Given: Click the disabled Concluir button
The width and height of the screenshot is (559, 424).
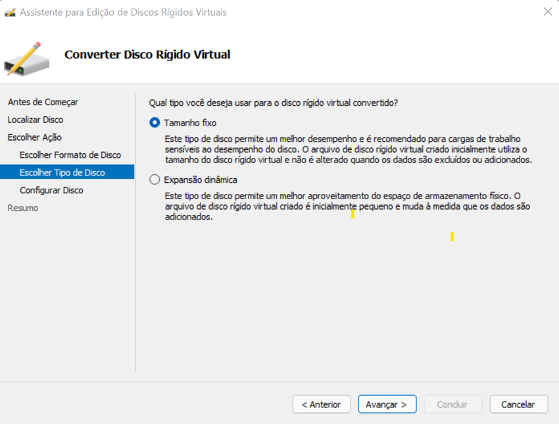Looking at the screenshot, I should [x=452, y=404].
